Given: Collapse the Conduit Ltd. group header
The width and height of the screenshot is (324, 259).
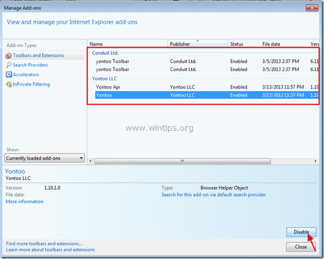Looking at the screenshot, I should pos(105,53).
